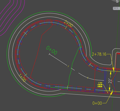Click the ViewCube S compass letter

coord(117,1)
